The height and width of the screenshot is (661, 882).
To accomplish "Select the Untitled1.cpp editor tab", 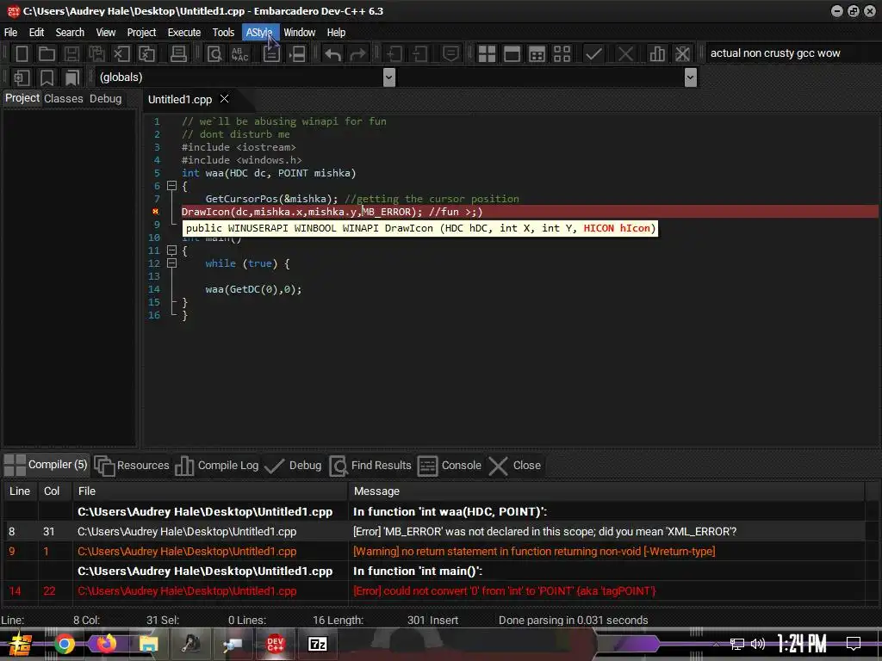I will click(x=180, y=100).
